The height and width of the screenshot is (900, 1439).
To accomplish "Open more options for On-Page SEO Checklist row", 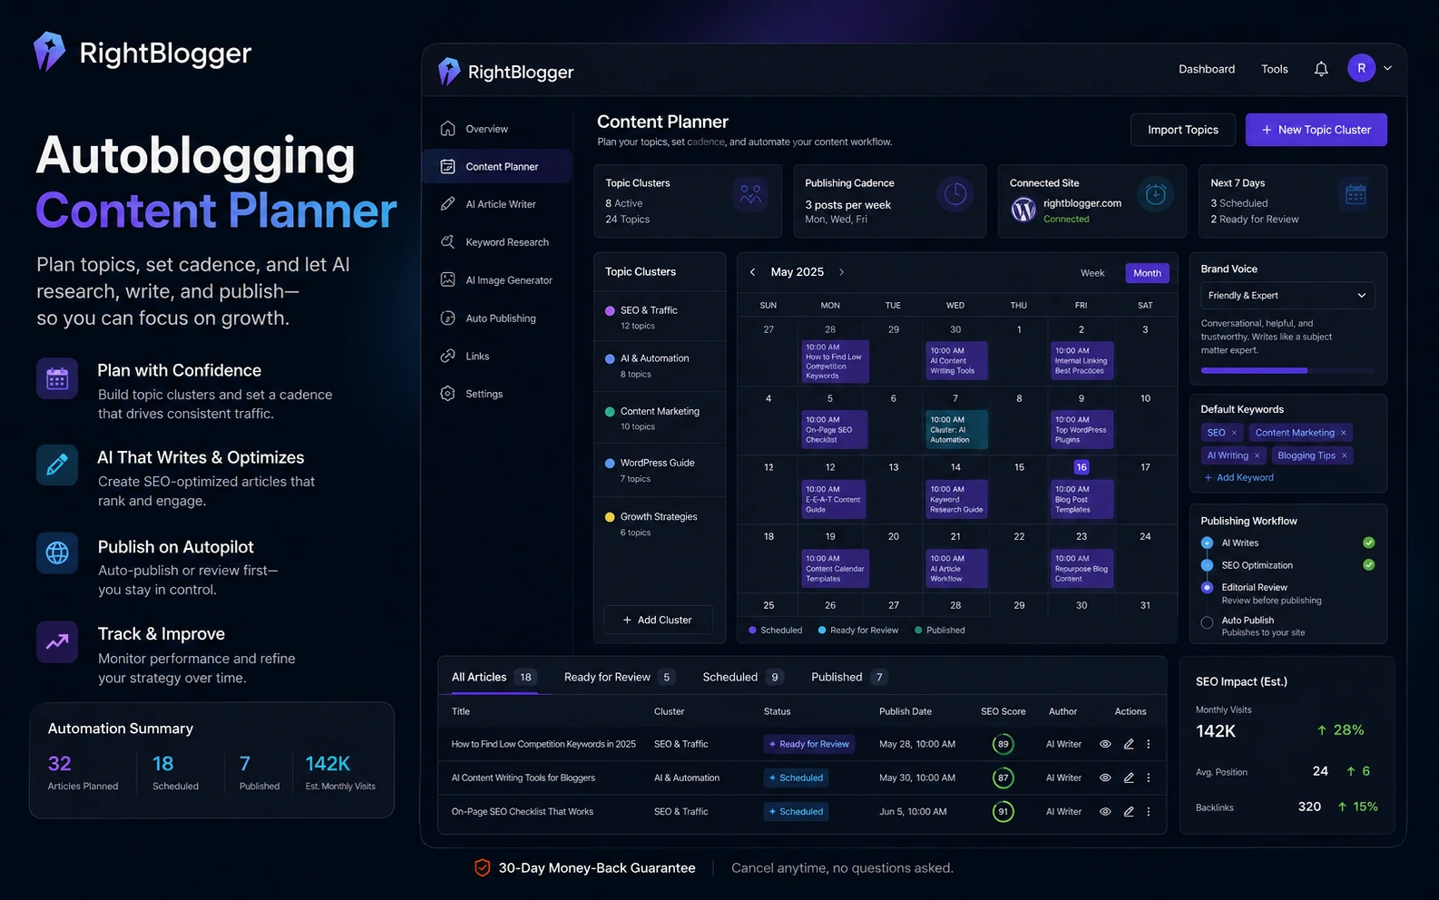I will pyautogui.click(x=1149, y=812).
